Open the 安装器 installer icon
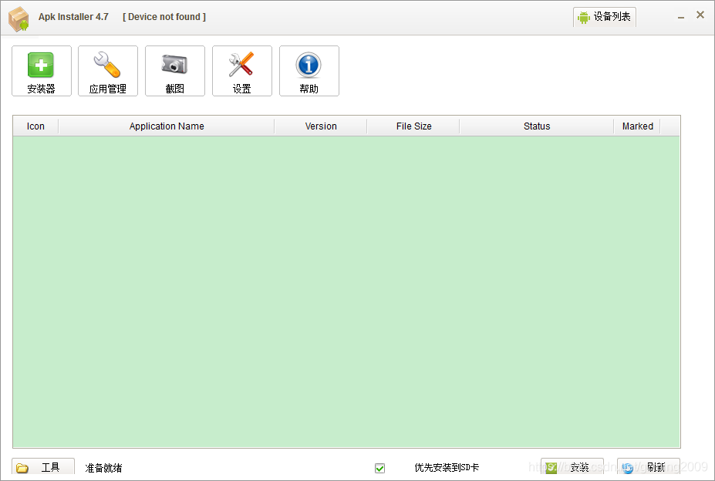Screen dimensions: 715x481 click(41, 66)
